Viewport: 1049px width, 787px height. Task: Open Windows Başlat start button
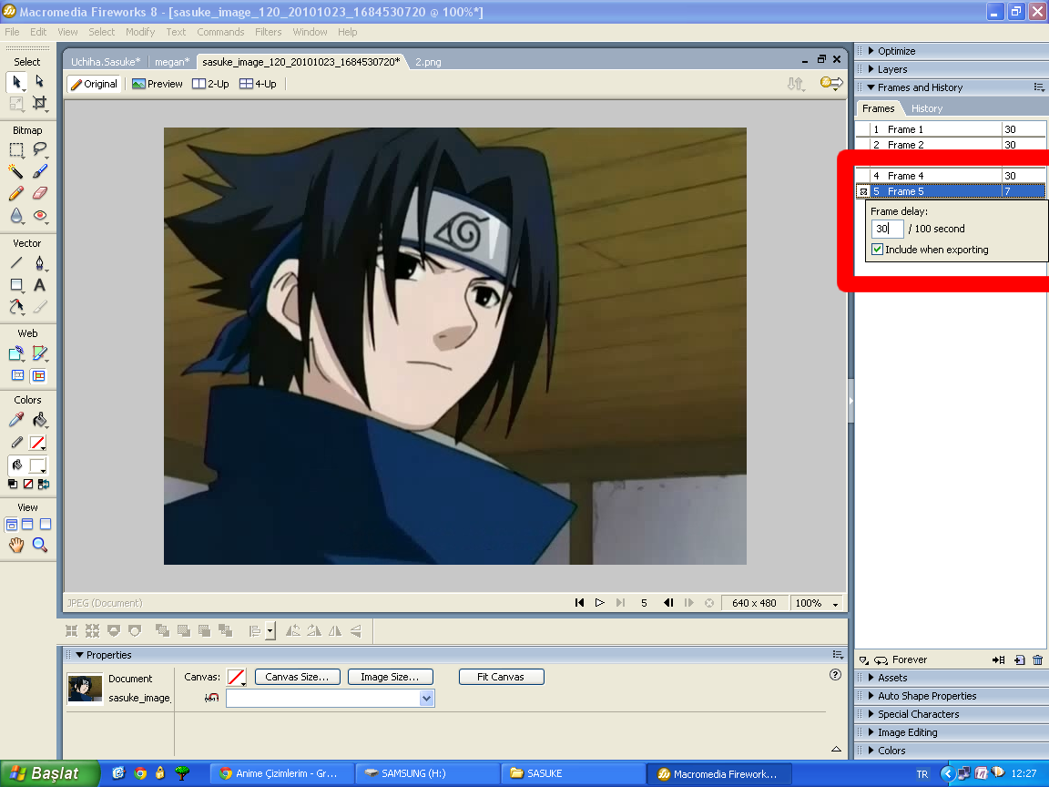point(50,773)
